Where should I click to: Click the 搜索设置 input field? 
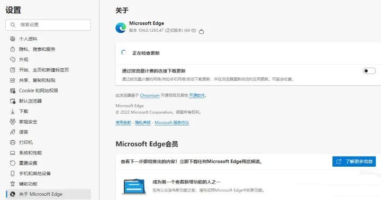48,25
